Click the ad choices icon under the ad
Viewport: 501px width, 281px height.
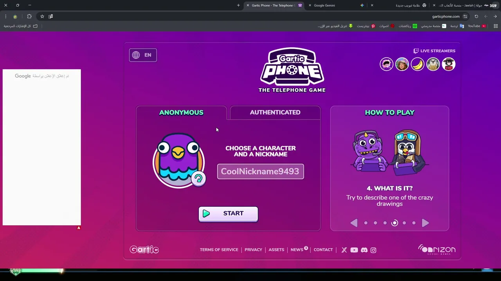click(x=79, y=228)
